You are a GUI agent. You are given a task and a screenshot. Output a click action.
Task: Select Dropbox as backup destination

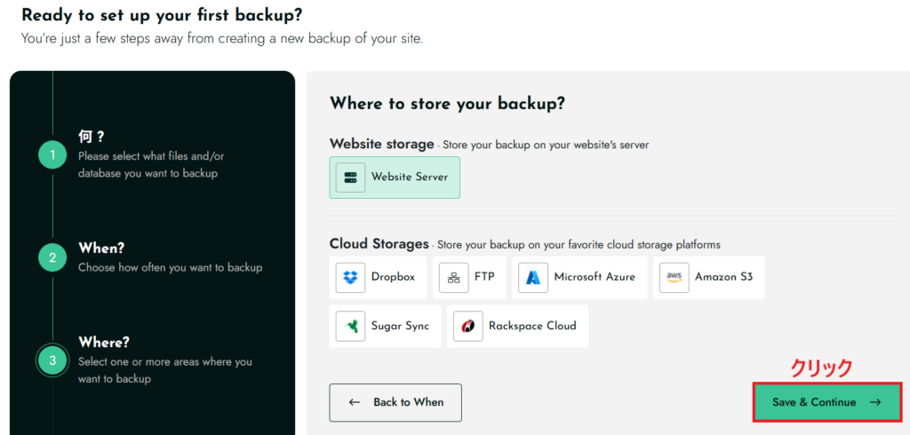point(381,277)
